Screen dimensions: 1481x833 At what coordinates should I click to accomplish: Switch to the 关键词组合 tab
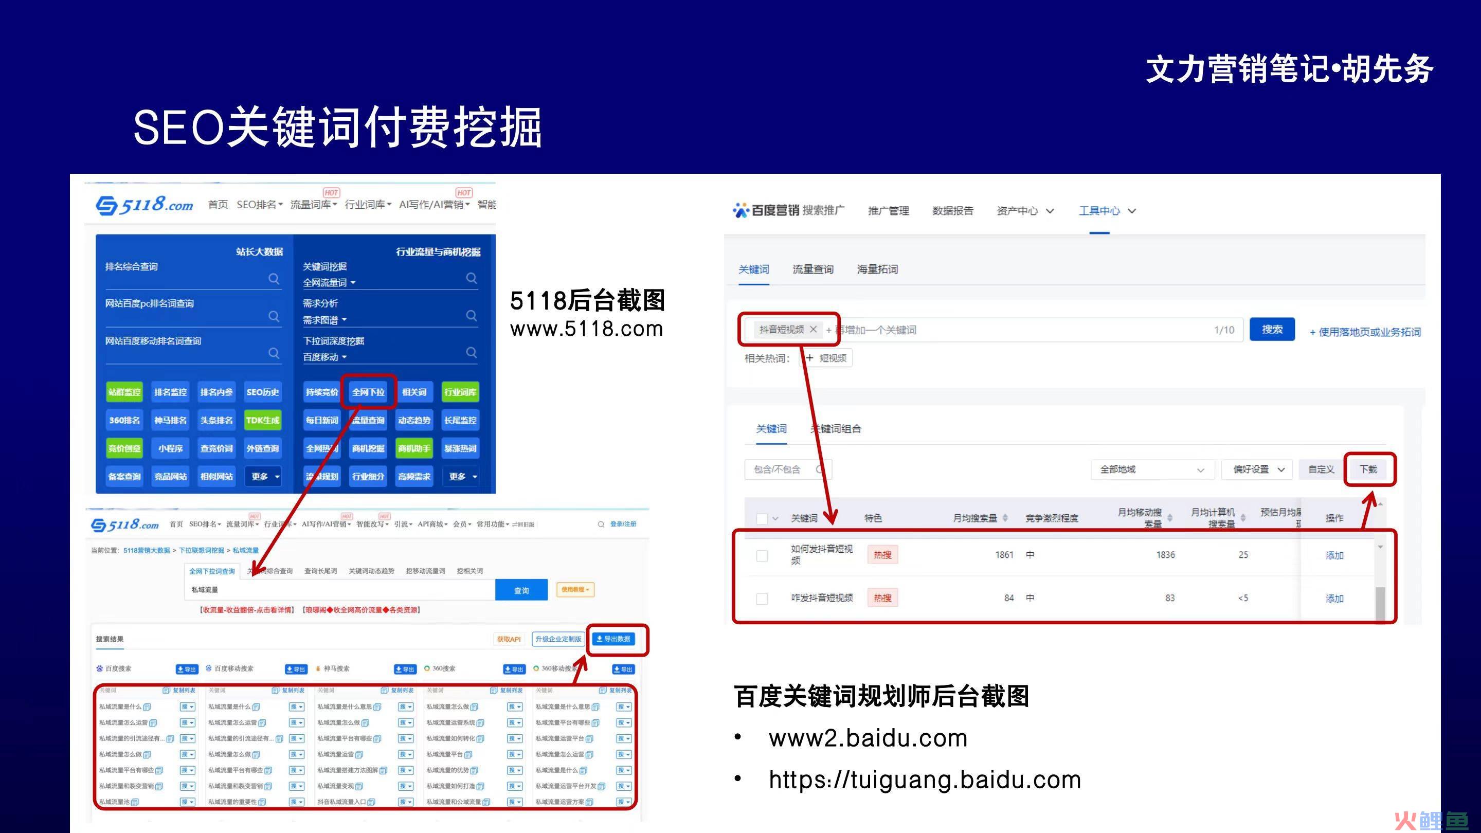coord(835,429)
